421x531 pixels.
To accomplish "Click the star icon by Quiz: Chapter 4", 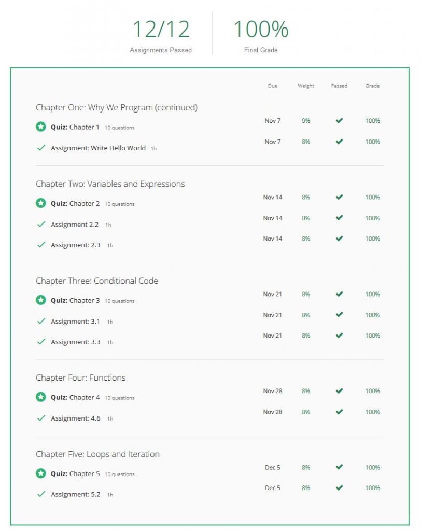I will pyautogui.click(x=41, y=397).
